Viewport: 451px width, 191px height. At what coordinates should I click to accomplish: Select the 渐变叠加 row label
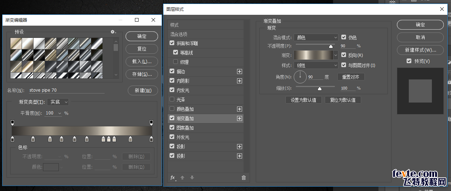[185, 118]
